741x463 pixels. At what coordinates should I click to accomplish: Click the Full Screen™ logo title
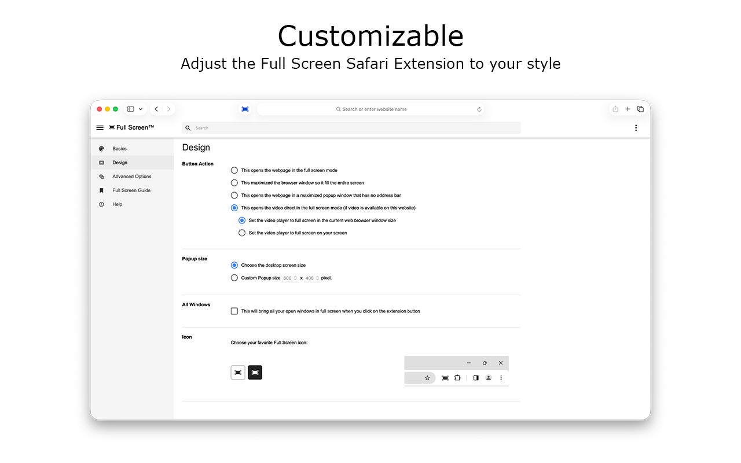point(131,127)
